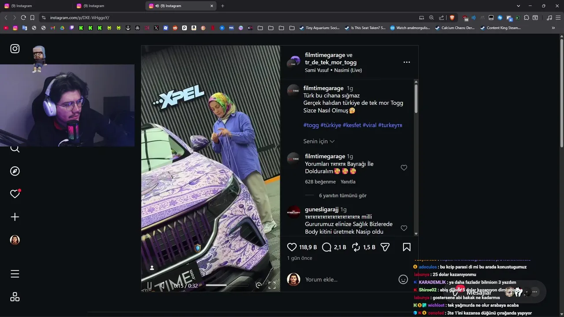Open the Shazam extension icon
This screenshot has height=317, width=564.
(x=500, y=18)
